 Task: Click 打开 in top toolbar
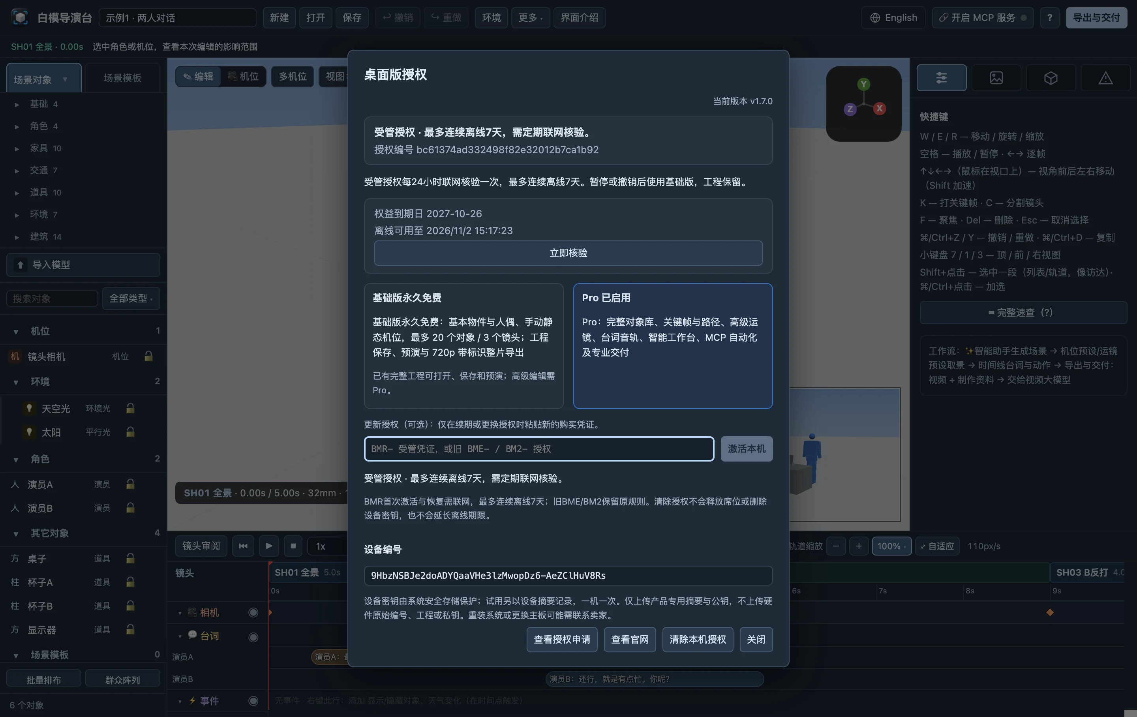coord(315,17)
